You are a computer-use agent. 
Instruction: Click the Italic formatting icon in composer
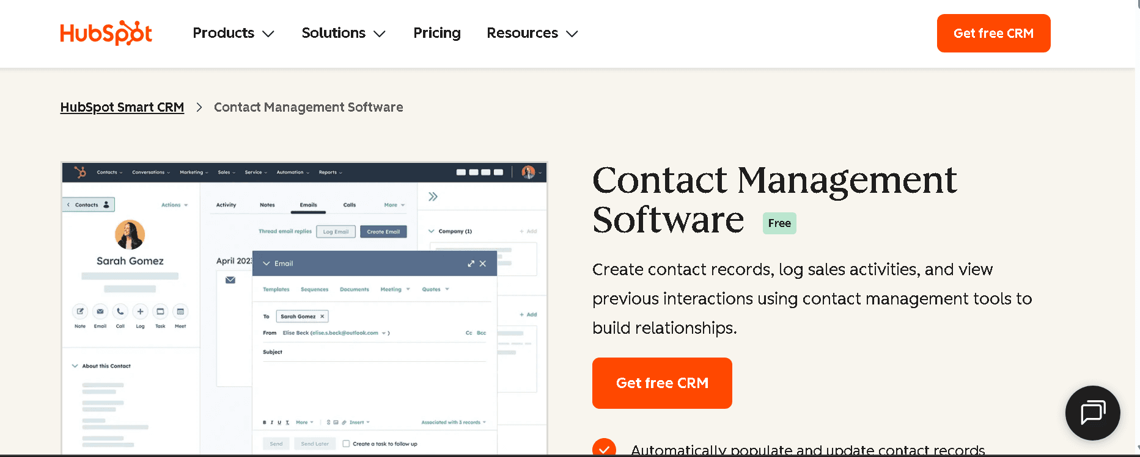tap(272, 422)
